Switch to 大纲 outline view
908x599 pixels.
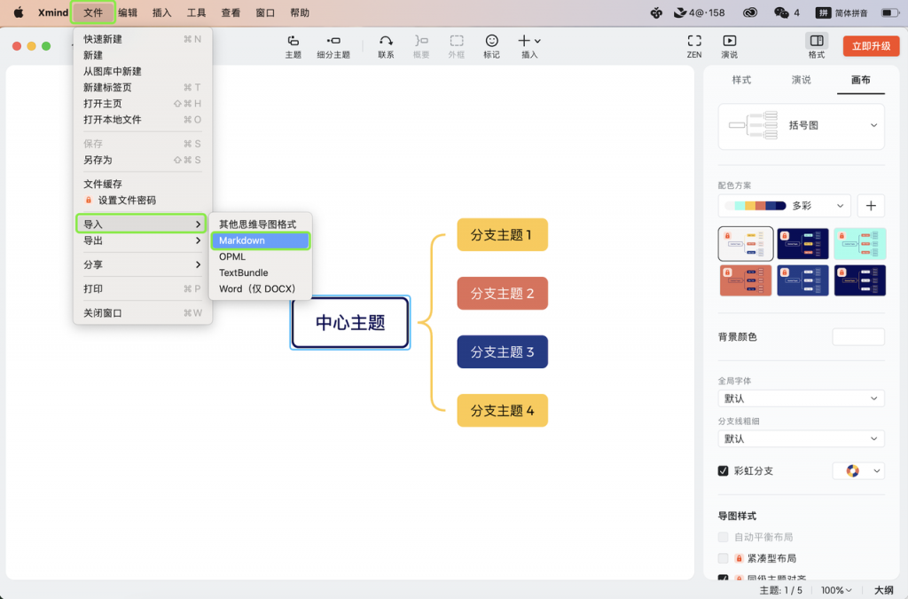pyautogui.click(x=884, y=590)
